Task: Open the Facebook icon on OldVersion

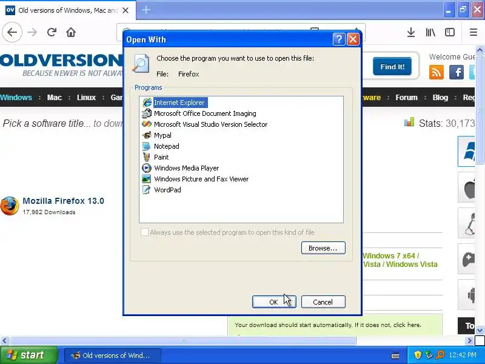Action: point(457,72)
